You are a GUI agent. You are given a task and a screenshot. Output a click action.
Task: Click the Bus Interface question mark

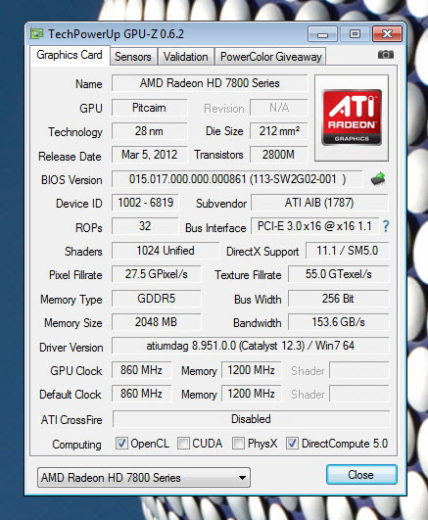click(x=386, y=226)
